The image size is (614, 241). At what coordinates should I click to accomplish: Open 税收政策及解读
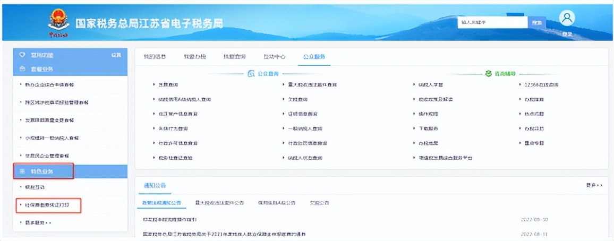coord(436,99)
